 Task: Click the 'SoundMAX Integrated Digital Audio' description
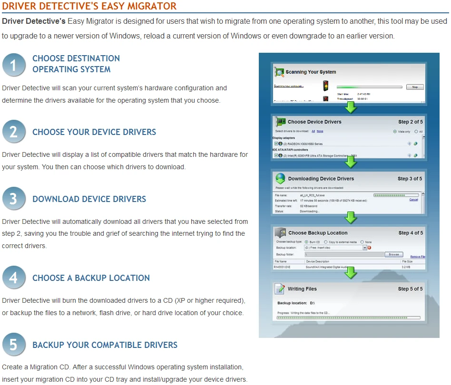(x=327, y=267)
